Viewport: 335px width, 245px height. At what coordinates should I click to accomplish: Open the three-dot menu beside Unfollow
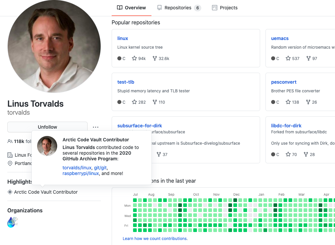click(x=96, y=127)
